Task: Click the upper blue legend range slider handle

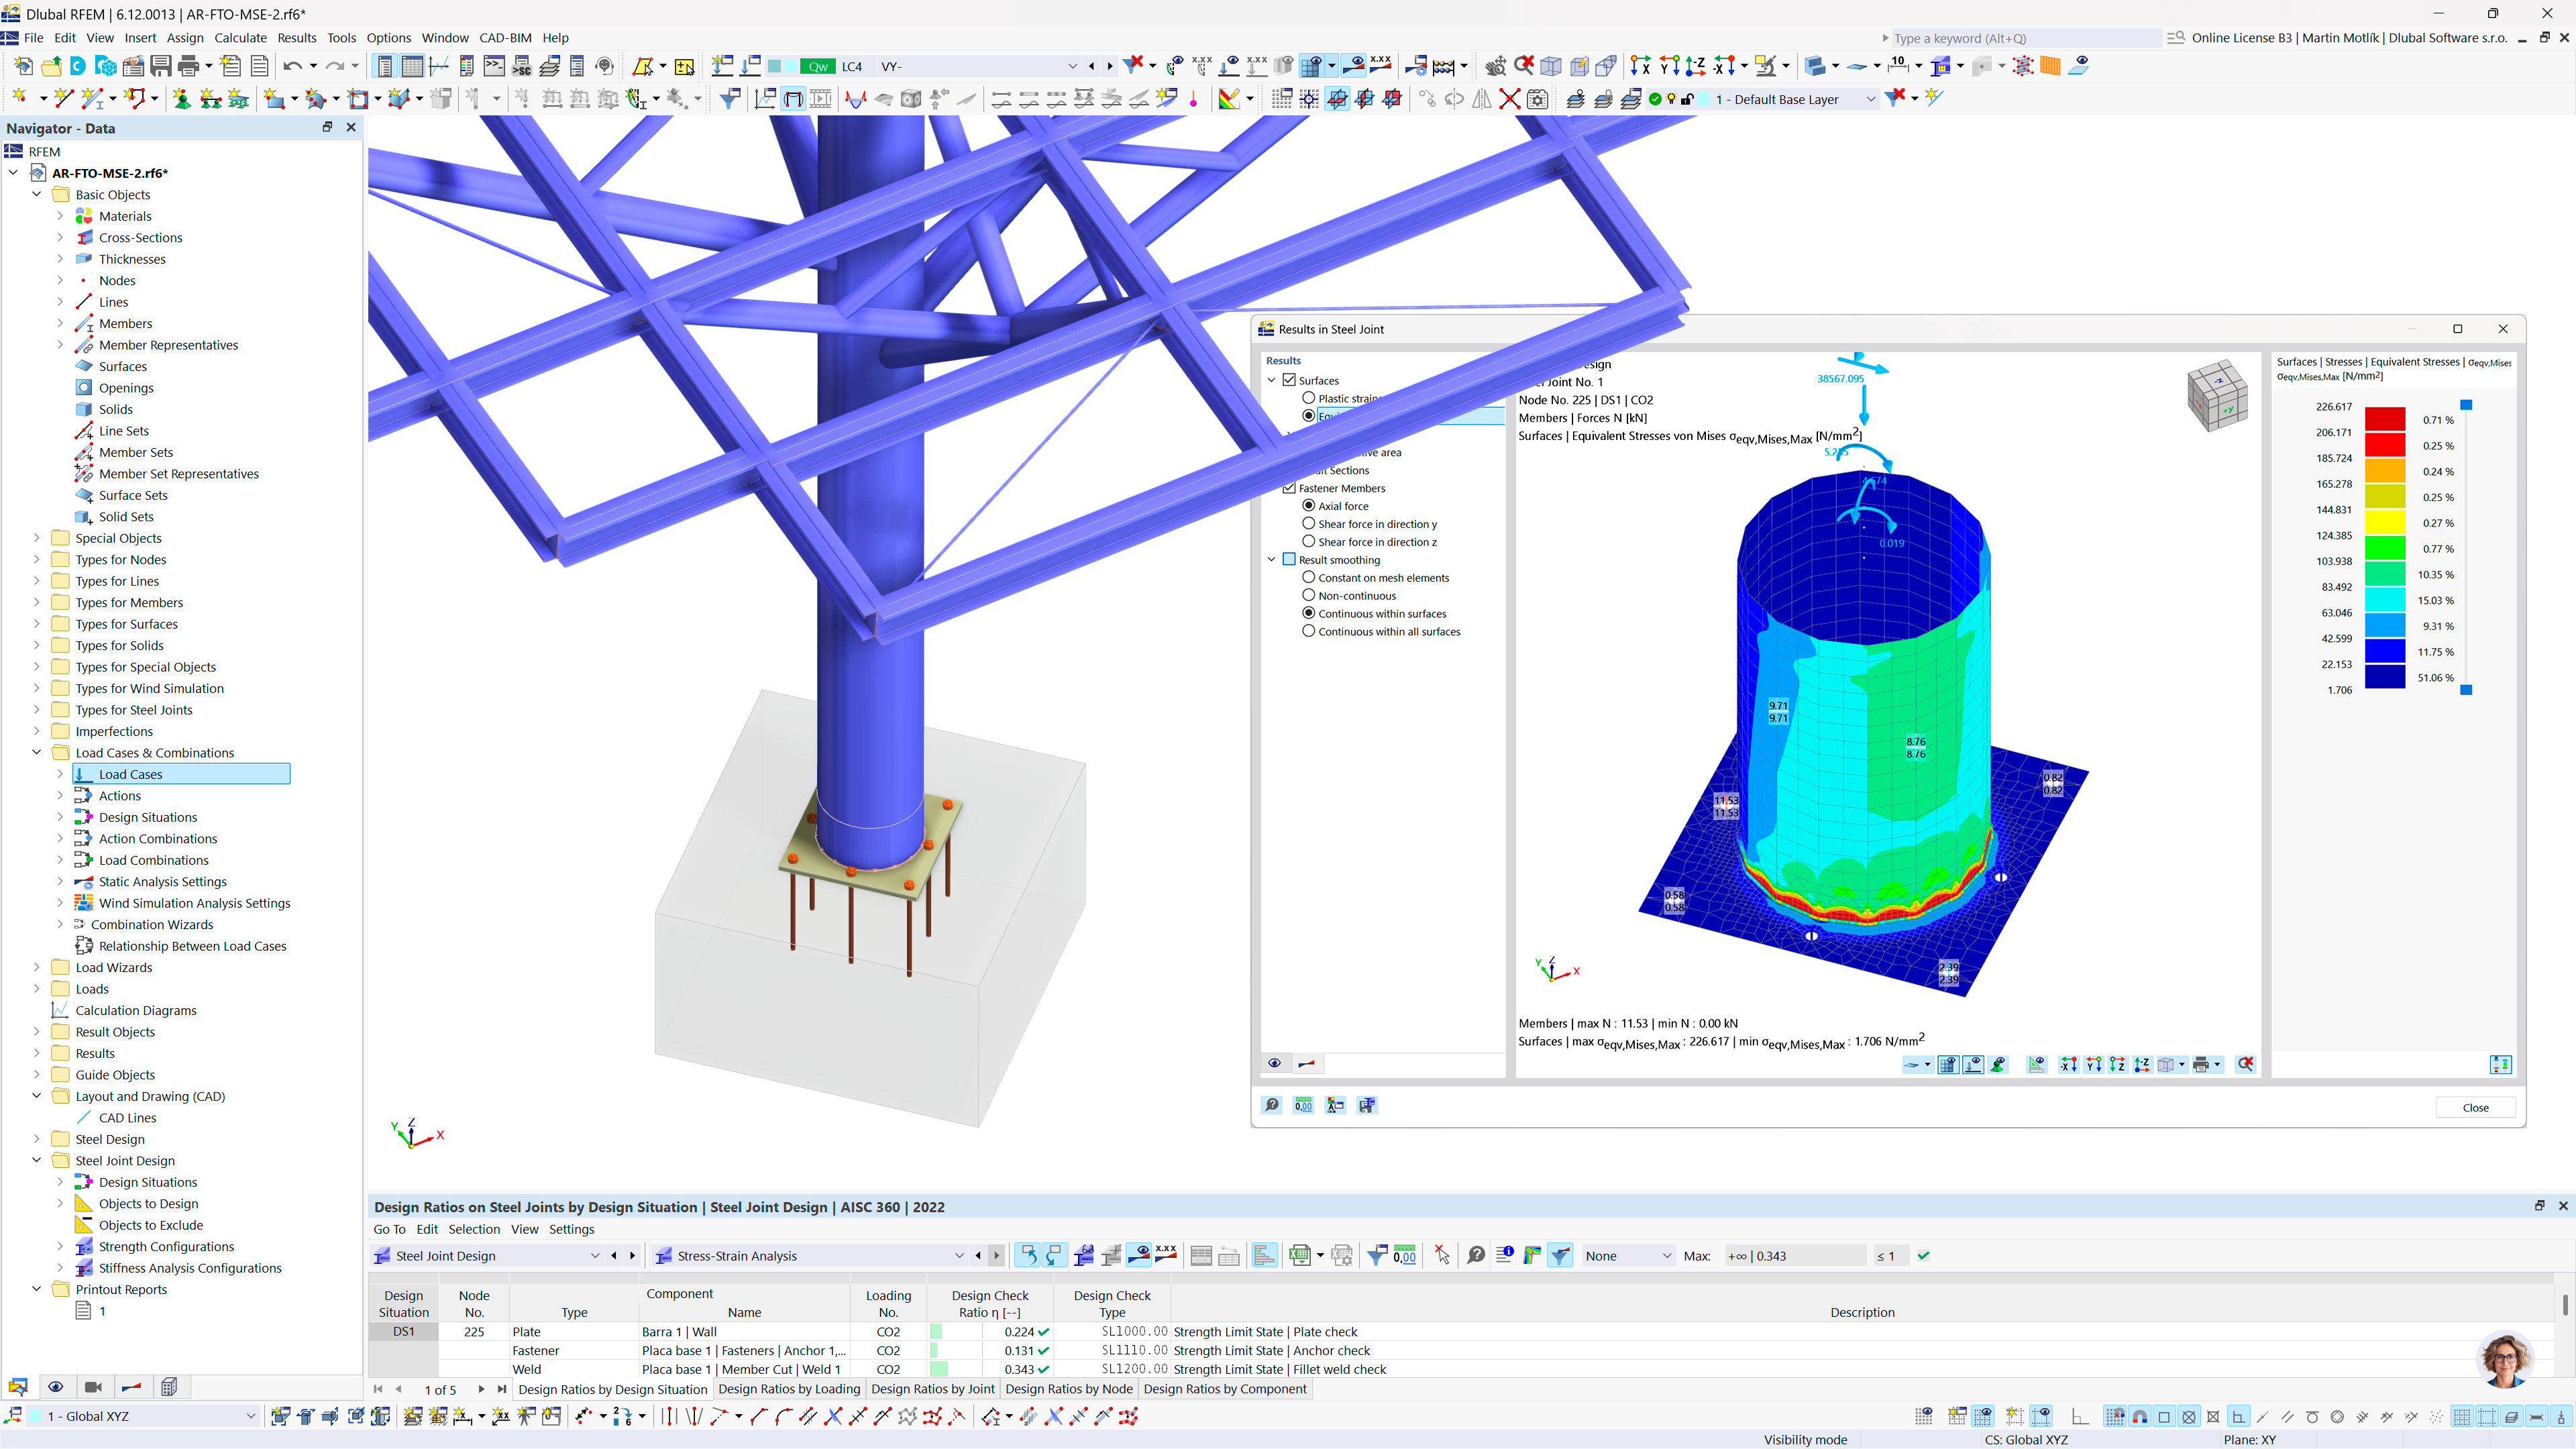Action: (2466, 405)
